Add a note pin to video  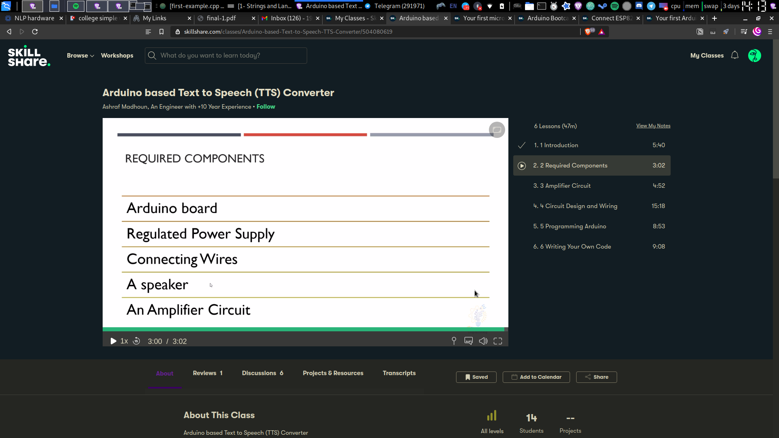(x=454, y=341)
